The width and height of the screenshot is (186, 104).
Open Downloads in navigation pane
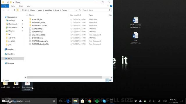tap(13, 24)
